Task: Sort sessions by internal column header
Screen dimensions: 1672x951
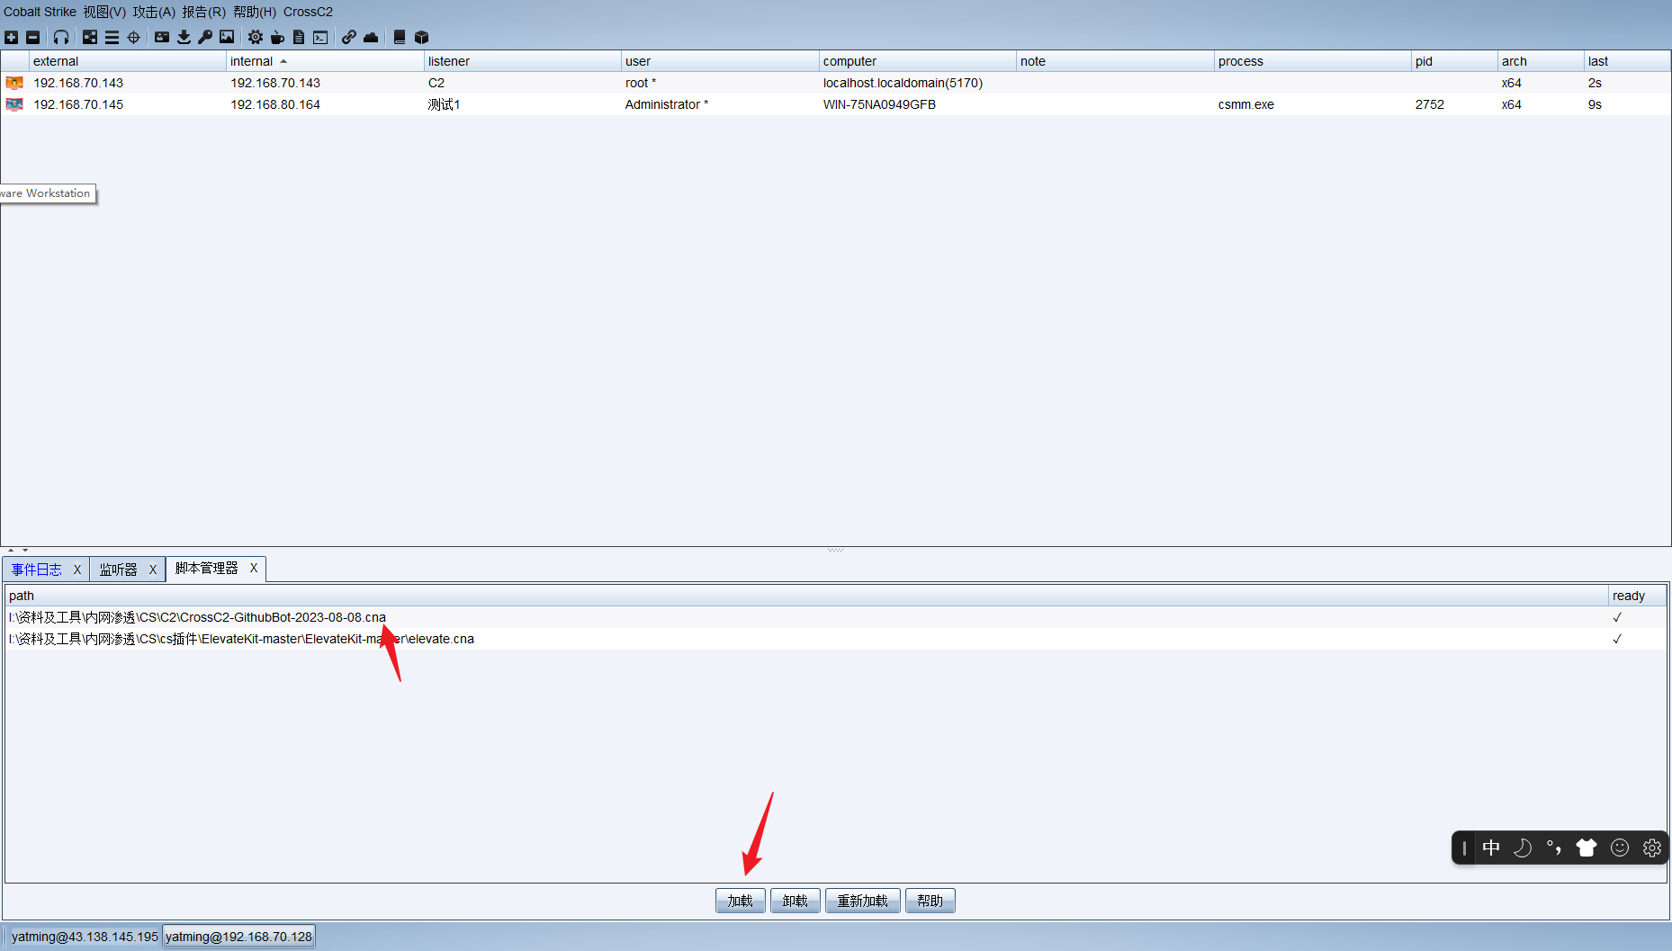Action: pos(325,61)
